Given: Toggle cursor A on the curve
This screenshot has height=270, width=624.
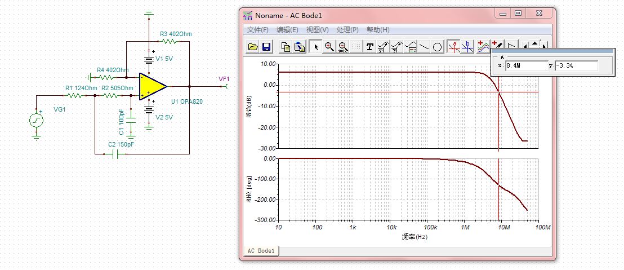Looking at the screenshot, I should pyautogui.click(x=453, y=47).
